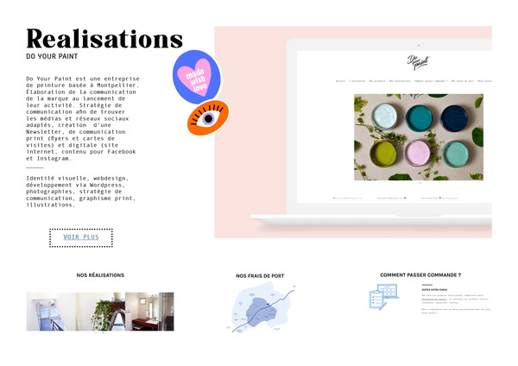This screenshot has width=518, height=366.
Task: Click the Identité visuelle, webdesign services paragraph
Action: (81, 192)
